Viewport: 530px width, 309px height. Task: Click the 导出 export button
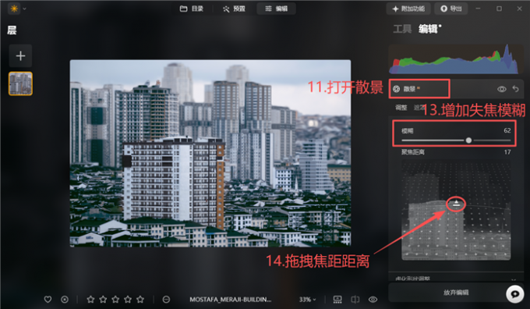point(451,9)
